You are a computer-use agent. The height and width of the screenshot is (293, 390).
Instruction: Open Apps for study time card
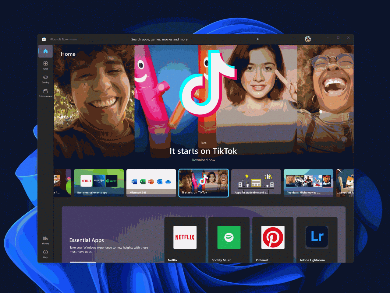[x=256, y=183]
